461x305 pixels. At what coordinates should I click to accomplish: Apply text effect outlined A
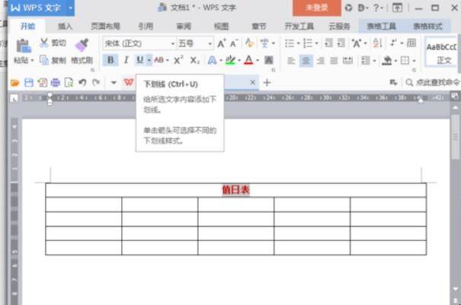coord(212,61)
